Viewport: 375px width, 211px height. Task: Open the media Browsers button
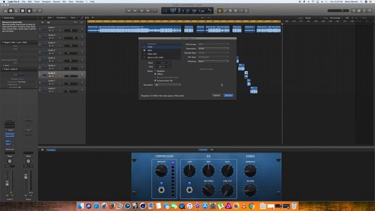point(370,11)
